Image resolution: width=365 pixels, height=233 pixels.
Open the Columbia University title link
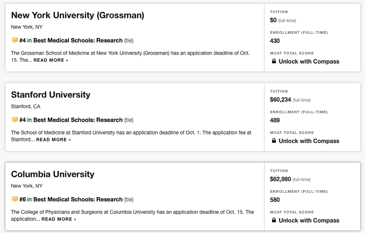[x=52, y=174]
